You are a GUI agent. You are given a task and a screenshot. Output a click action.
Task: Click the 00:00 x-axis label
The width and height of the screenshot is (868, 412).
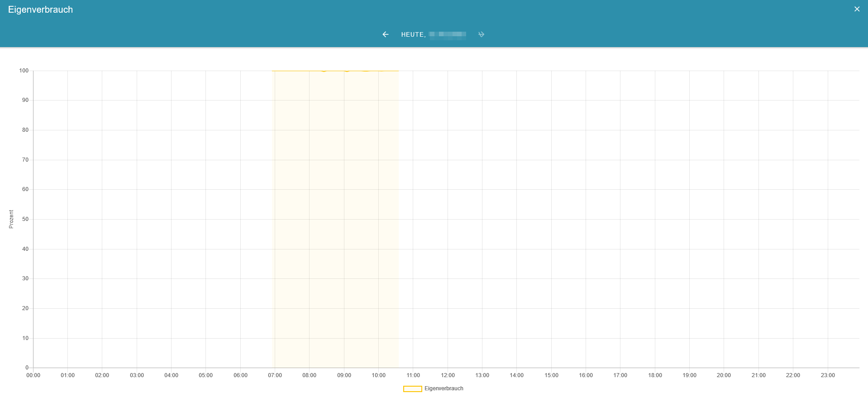pyautogui.click(x=33, y=375)
